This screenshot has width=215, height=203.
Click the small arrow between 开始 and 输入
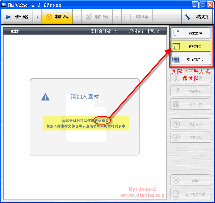tap(37, 17)
